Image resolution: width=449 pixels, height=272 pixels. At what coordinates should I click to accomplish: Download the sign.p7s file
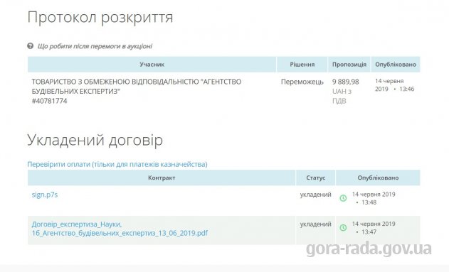tap(45, 195)
